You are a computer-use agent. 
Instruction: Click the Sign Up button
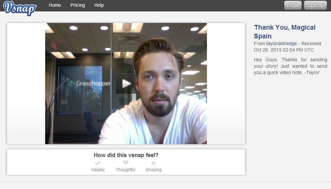(315, 5)
